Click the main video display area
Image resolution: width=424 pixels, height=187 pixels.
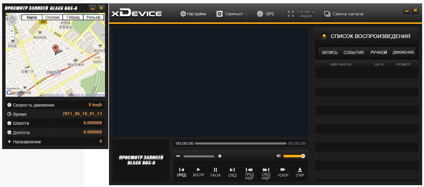pos(210,82)
